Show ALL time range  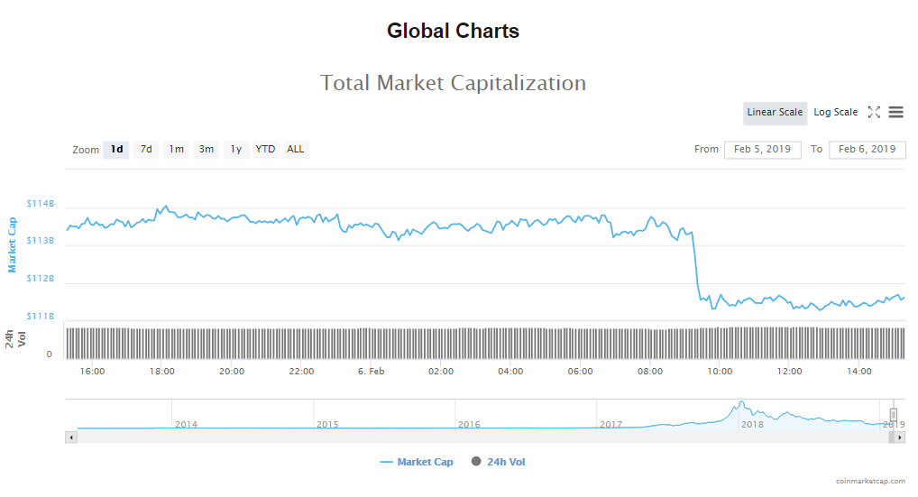point(295,150)
